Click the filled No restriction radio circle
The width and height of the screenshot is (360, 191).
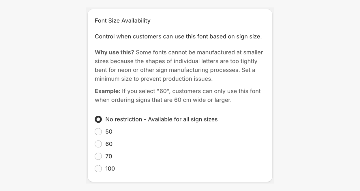click(98, 119)
